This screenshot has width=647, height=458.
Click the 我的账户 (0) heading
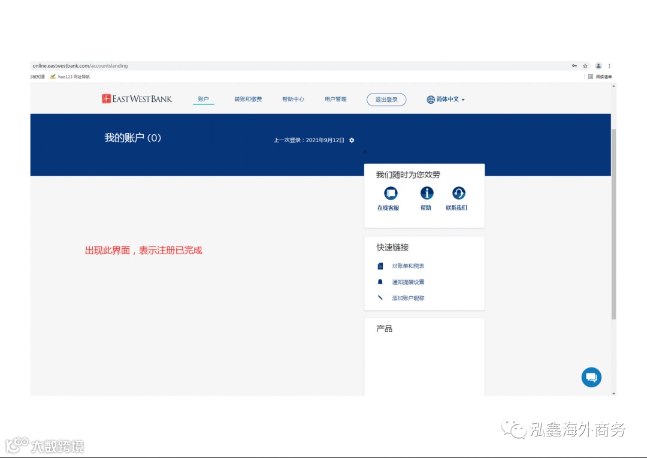[x=132, y=137]
